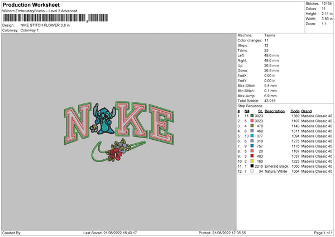Click the Wilcom EmbroideryStudio Level 3 Advanced text
This screenshot has height=237, width=335.
point(40,11)
